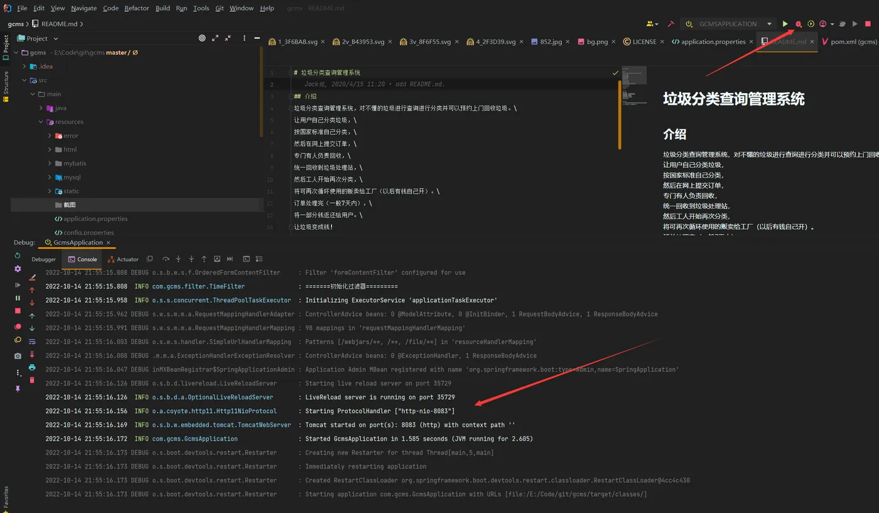This screenshot has height=513, width=879.
Task: Switch to the Actuator tab
Action: [123, 259]
